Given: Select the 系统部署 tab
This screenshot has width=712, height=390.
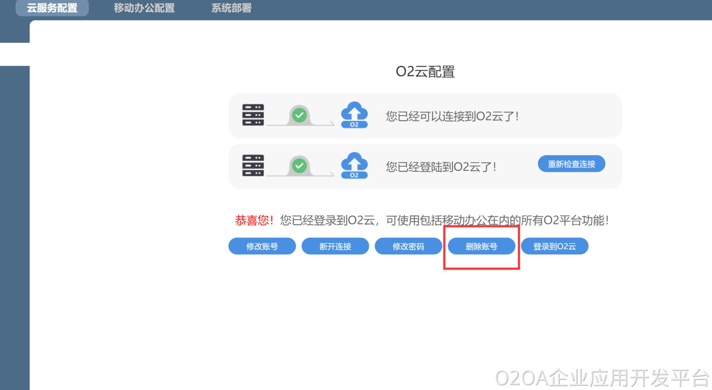Looking at the screenshot, I should point(232,8).
